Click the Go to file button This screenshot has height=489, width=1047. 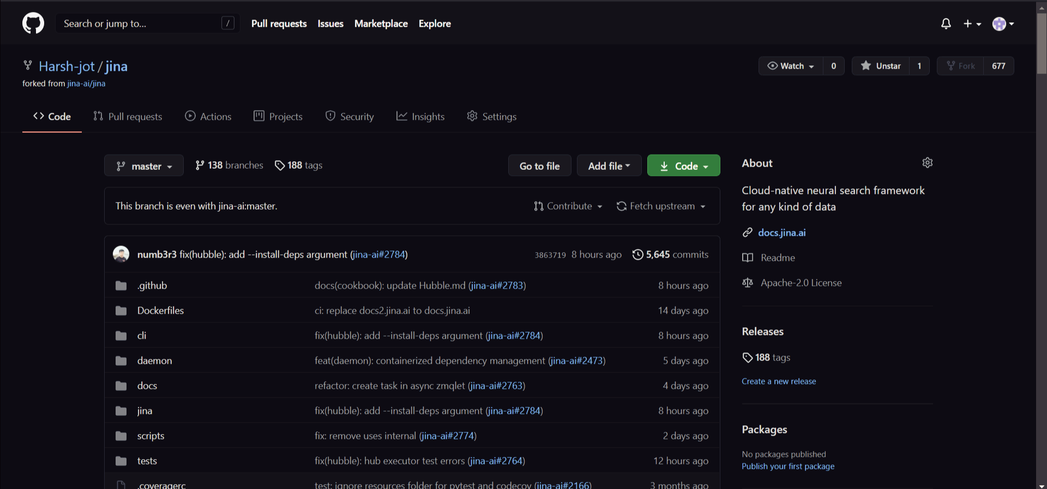pyautogui.click(x=540, y=166)
